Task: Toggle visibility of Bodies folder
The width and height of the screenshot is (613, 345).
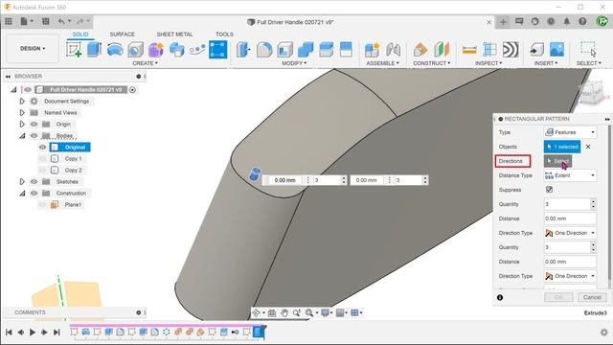Action: [34, 136]
